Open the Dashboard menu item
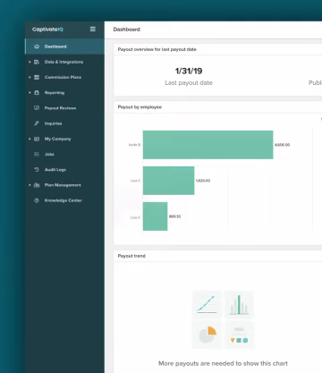Screen dimensions: 322x373 (x=64, y=47)
